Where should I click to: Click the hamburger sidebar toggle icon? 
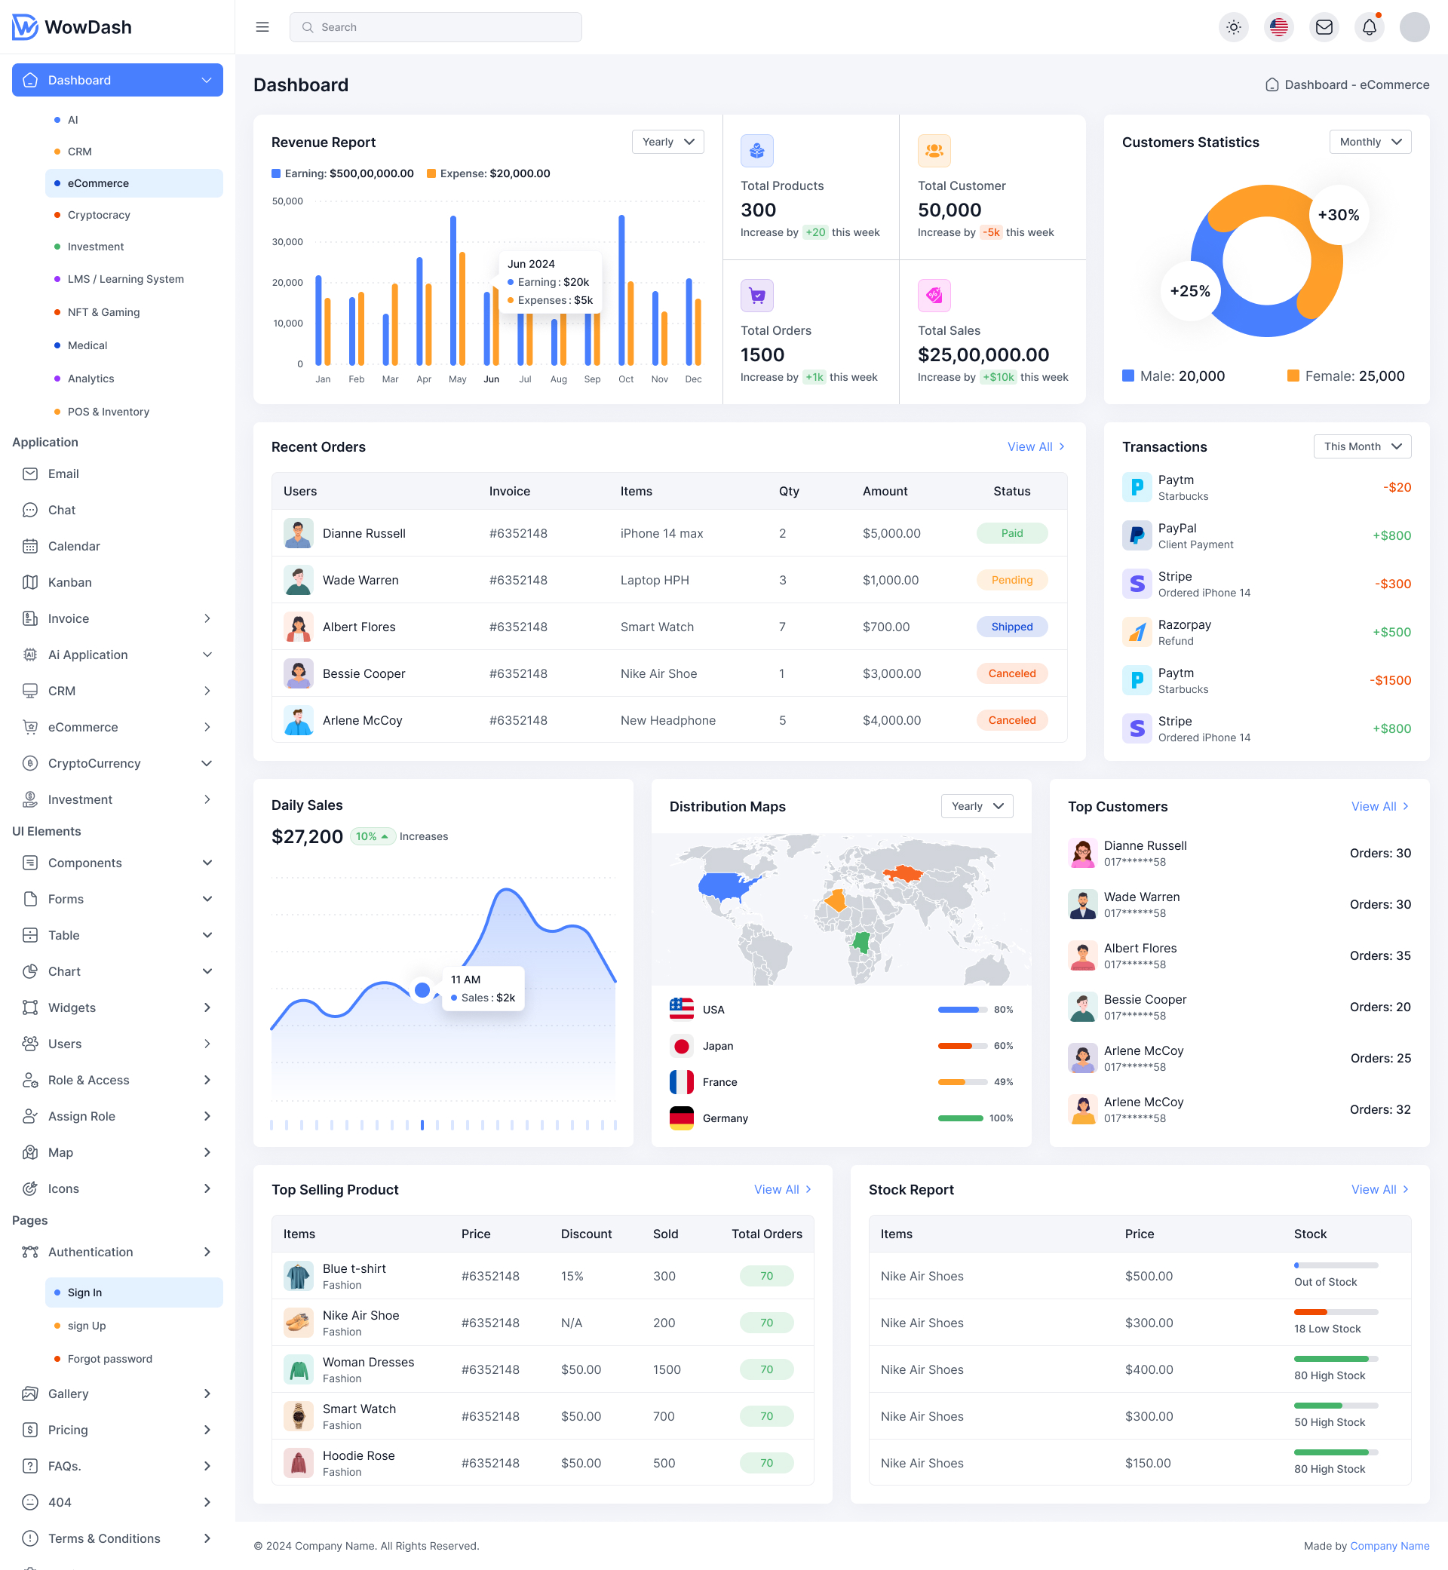click(262, 27)
